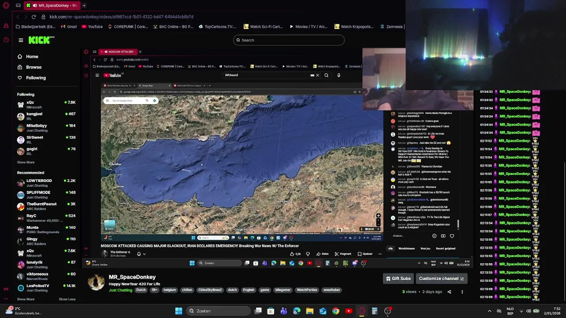The height and width of the screenshot is (318, 566).
Task: Open the MR_SpaceDonkey channel name link
Action: click(x=132, y=277)
